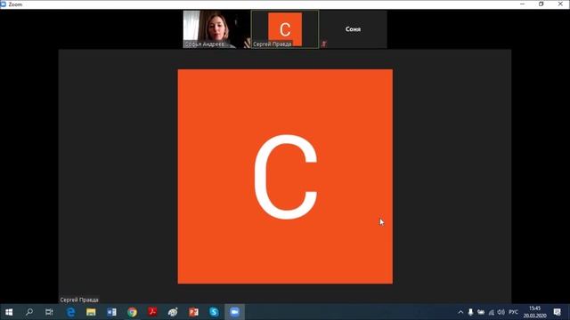Switch to PowerPoint in the taskbar
The image size is (570, 320).
tap(193, 312)
